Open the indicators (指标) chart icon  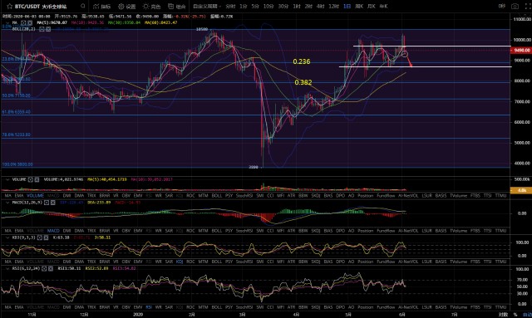[x=96, y=6]
